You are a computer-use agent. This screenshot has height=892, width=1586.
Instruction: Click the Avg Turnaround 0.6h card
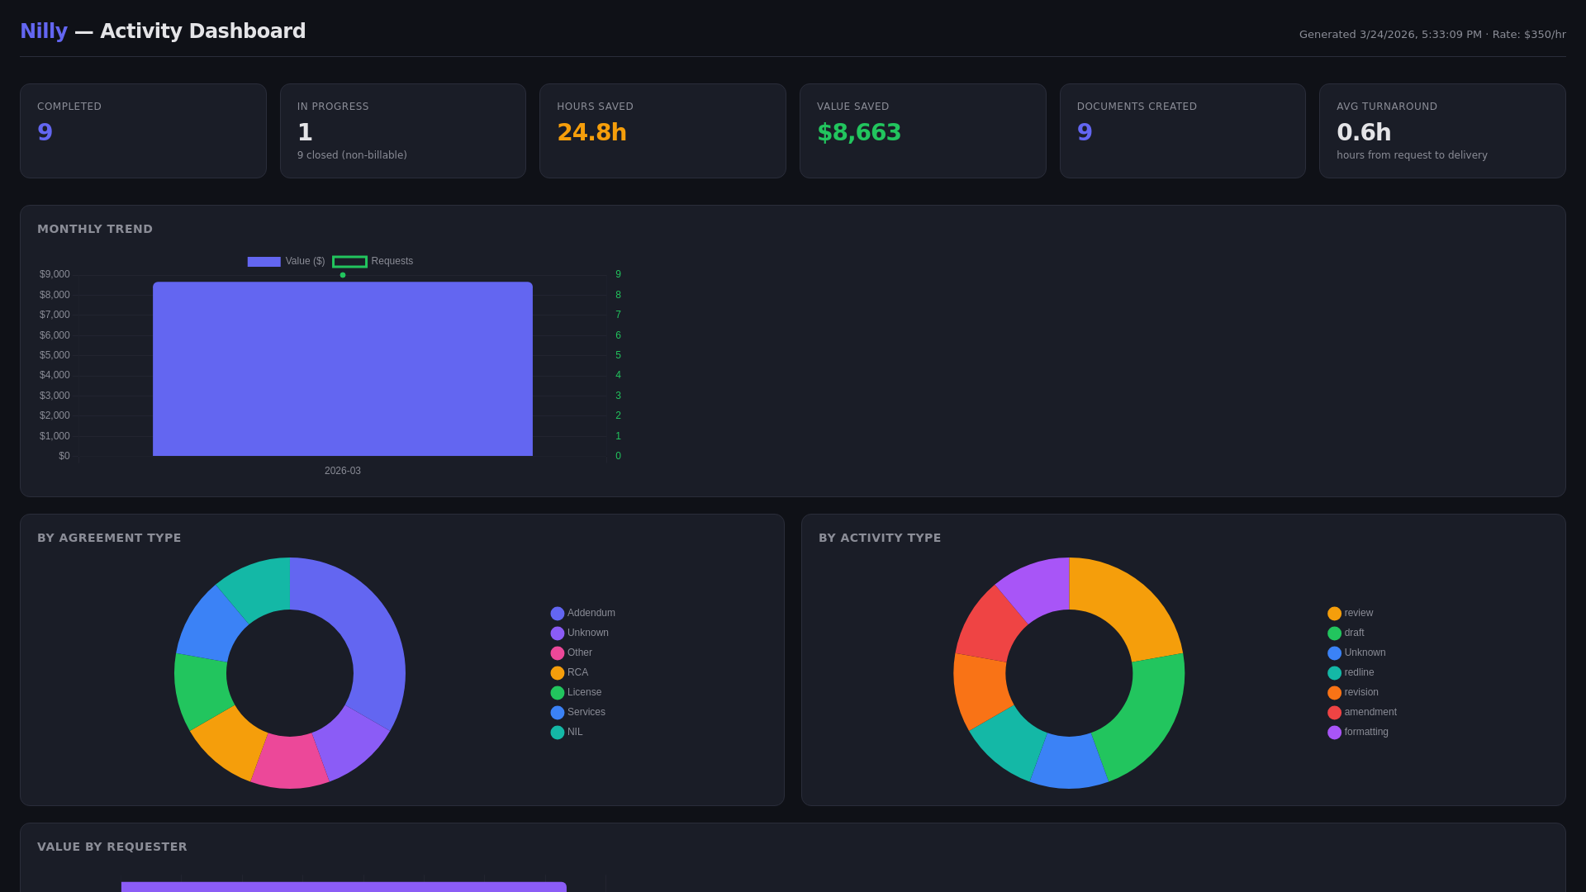pyautogui.click(x=1442, y=130)
